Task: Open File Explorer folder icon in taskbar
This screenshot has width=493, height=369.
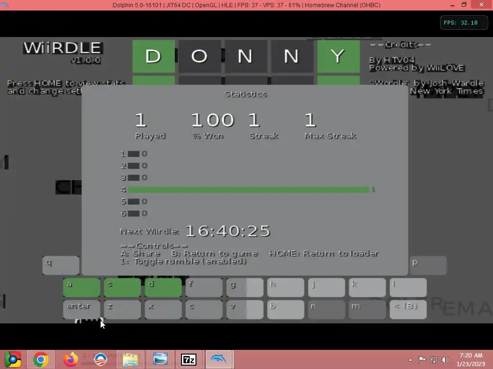Action: point(130,359)
